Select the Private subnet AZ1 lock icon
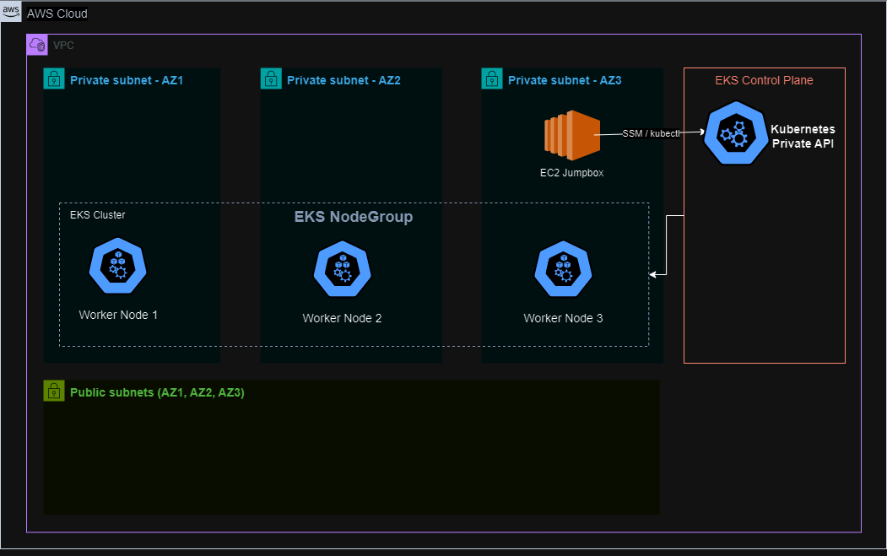Screen dimensions: 887x556 point(54,79)
